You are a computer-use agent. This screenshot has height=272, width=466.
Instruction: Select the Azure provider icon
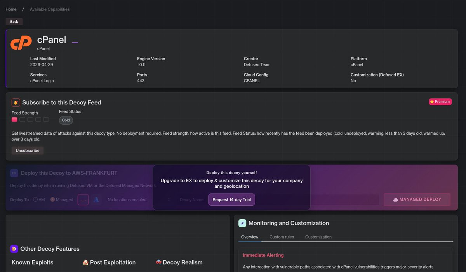click(97, 199)
